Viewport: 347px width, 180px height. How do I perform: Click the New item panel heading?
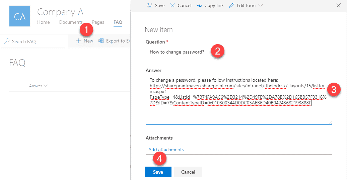[159, 30]
